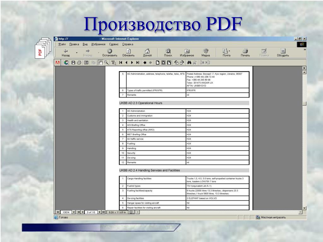Open the Файл menu

point(62,44)
